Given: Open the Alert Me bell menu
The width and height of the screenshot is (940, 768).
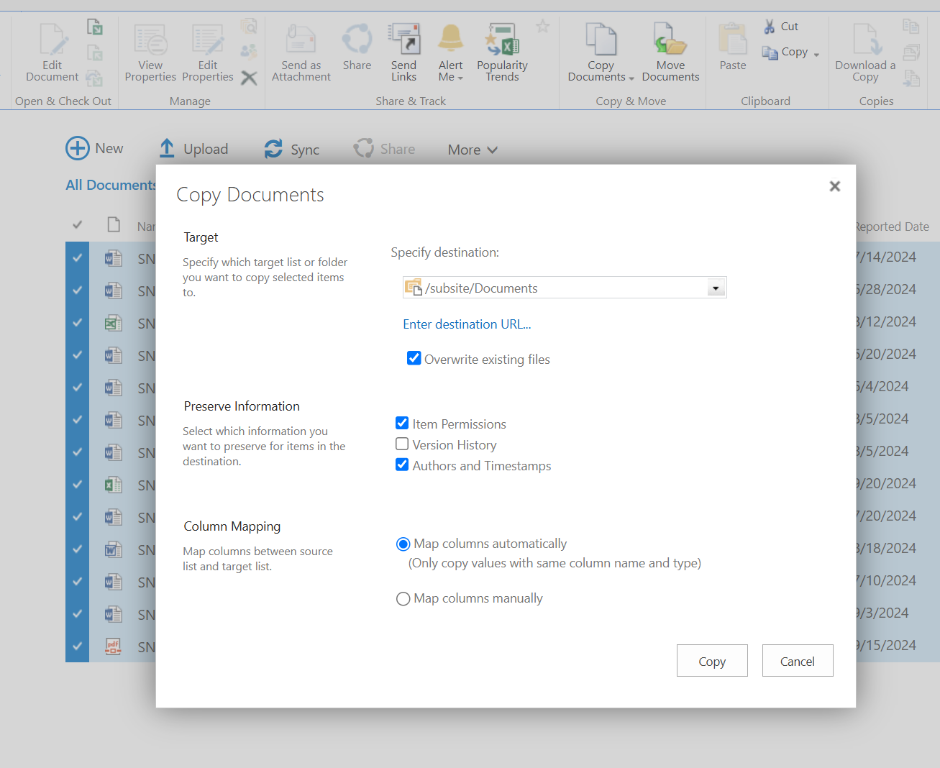Looking at the screenshot, I should [451, 52].
